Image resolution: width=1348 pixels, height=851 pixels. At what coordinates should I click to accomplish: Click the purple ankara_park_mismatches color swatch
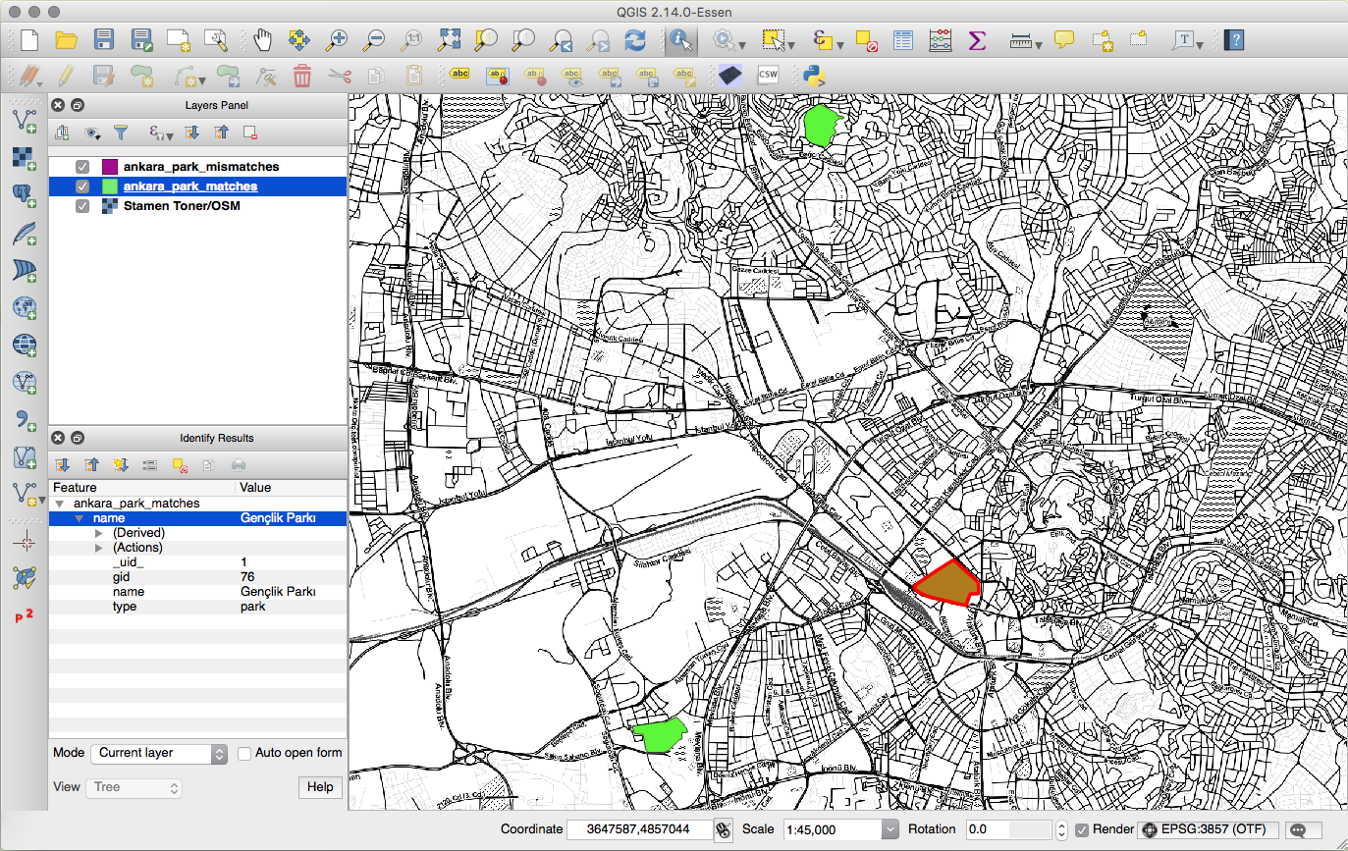110,167
